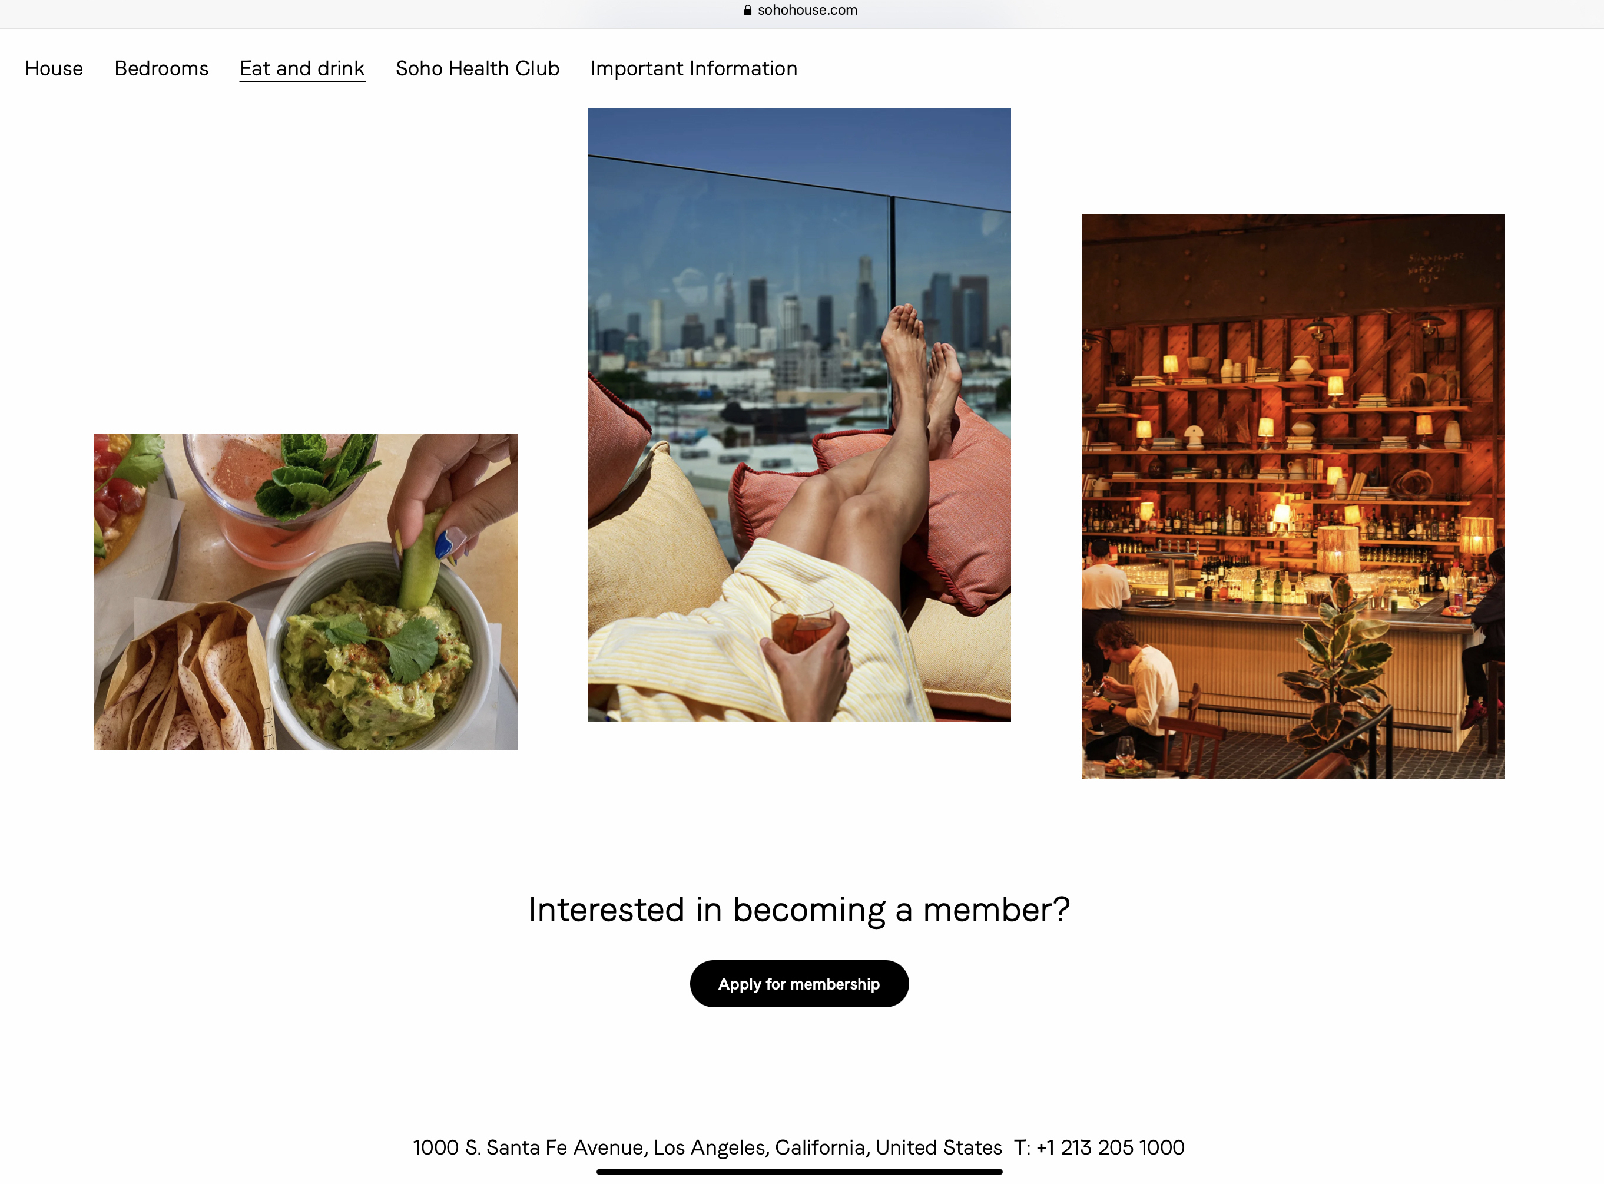The width and height of the screenshot is (1604, 1184).
Task: Tap the phone number +1 213 205 1000
Action: click(x=1111, y=1147)
